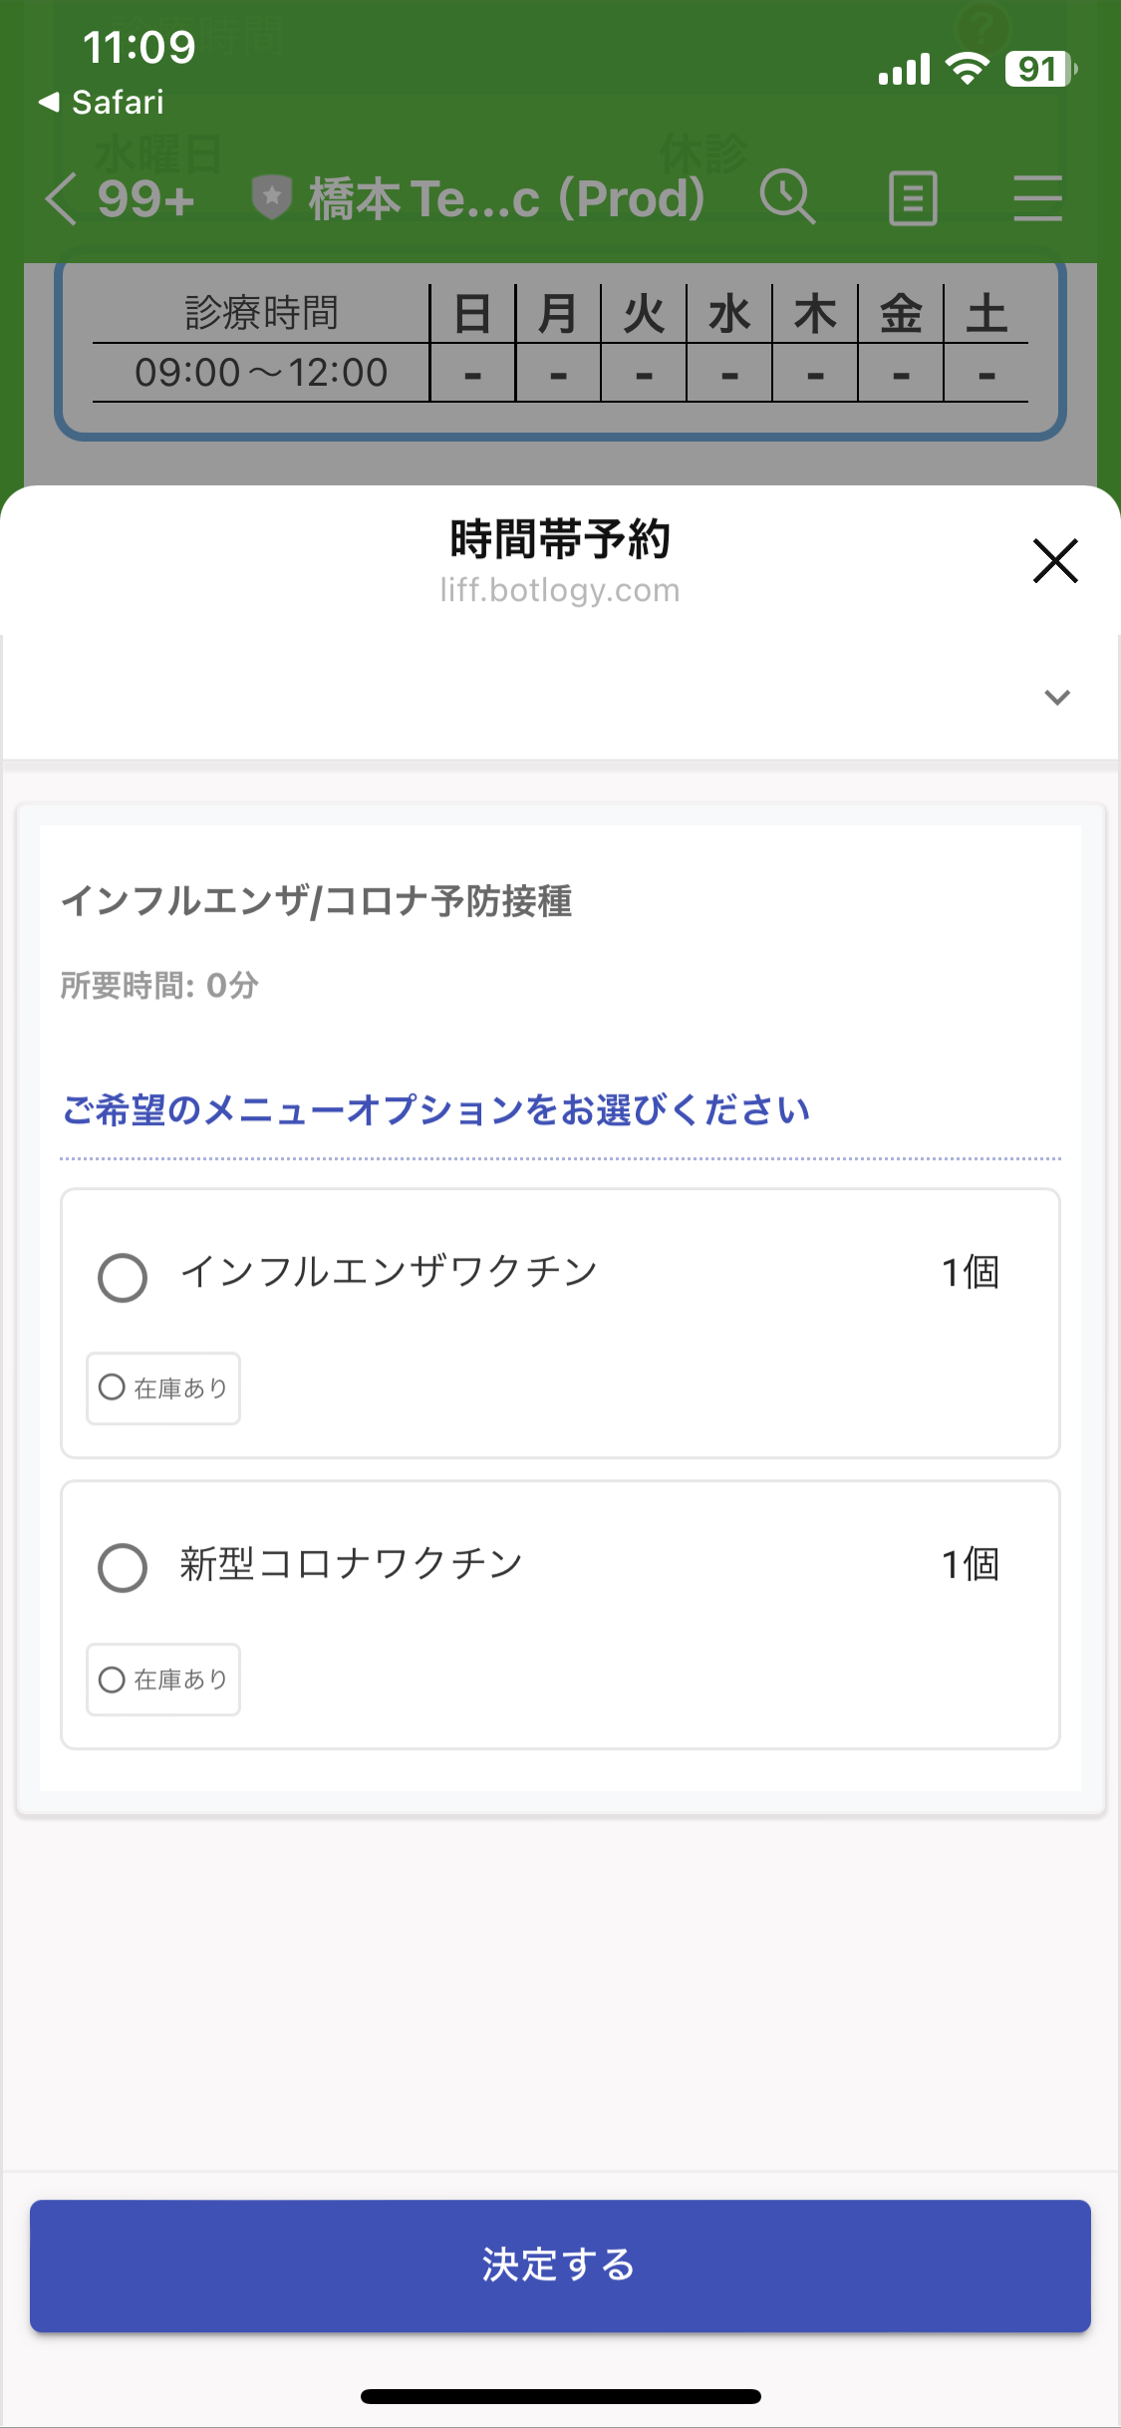Open the hamburger menu icon
Screen dimensions: 1121x2428
click(1037, 198)
